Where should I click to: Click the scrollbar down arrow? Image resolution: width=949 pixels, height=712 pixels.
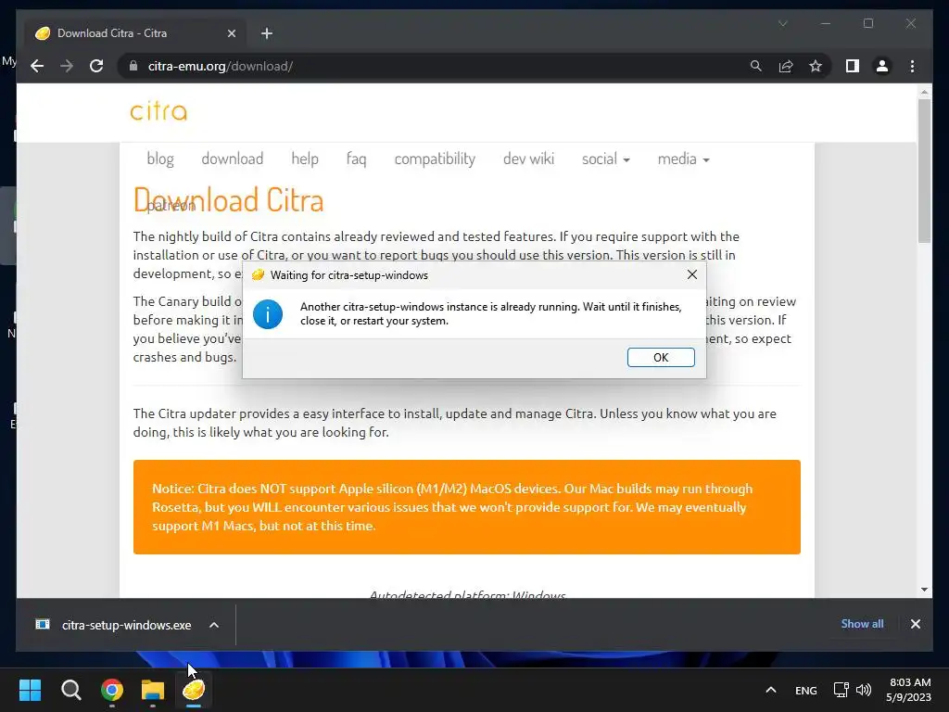pyautogui.click(x=924, y=589)
